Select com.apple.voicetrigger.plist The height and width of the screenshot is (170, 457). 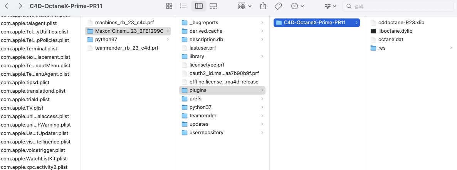click(33, 150)
